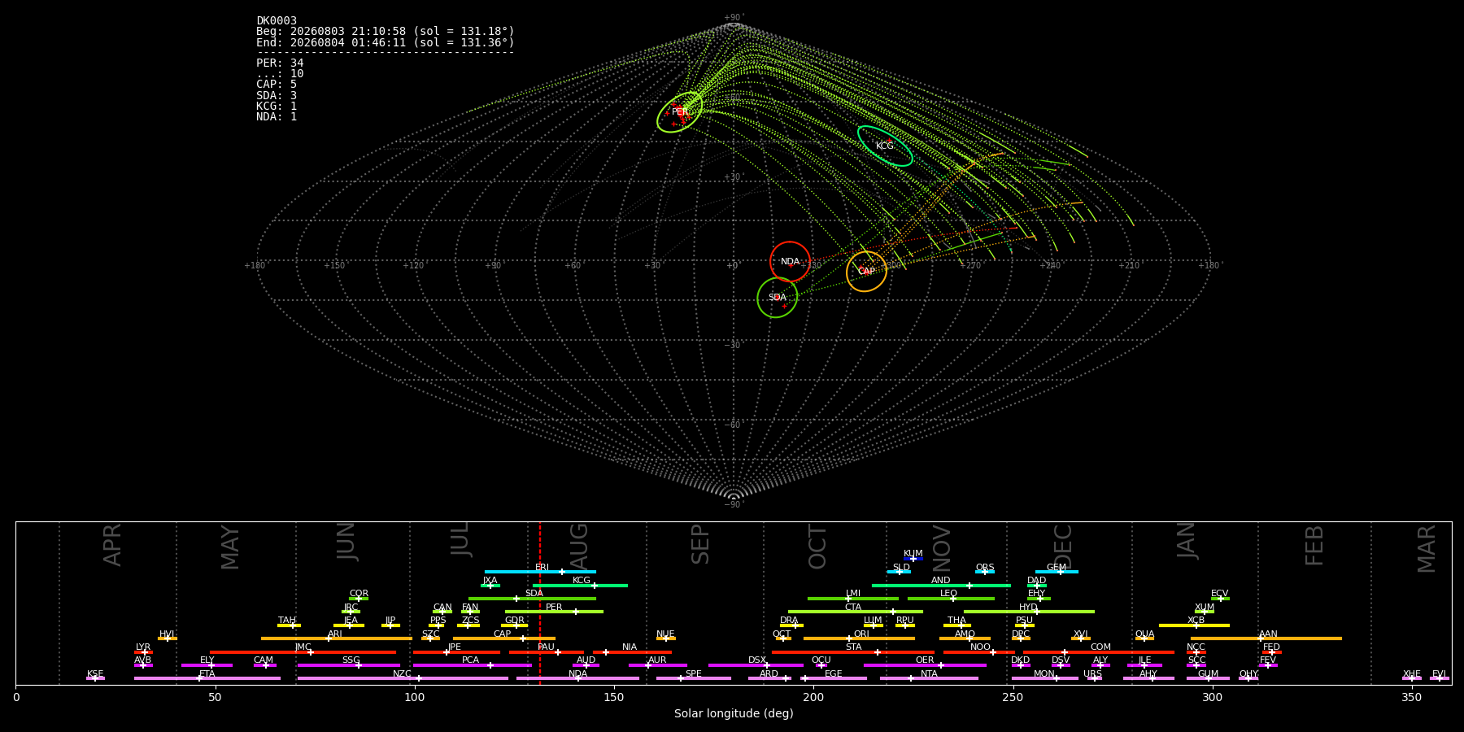Click the pink NTA shower bar
This screenshot has height=732, width=1464.
(929, 678)
